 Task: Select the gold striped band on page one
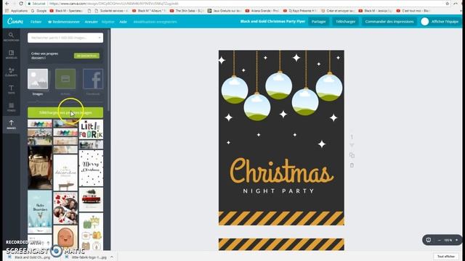(x=281, y=218)
